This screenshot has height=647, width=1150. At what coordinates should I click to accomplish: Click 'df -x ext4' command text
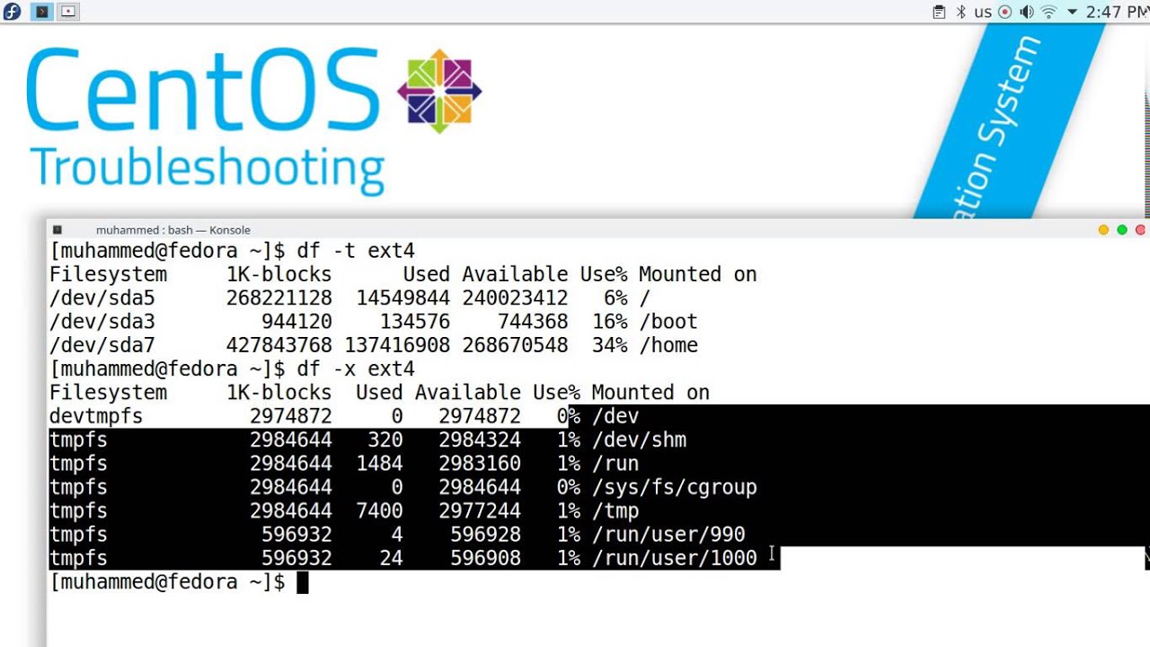[356, 369]
